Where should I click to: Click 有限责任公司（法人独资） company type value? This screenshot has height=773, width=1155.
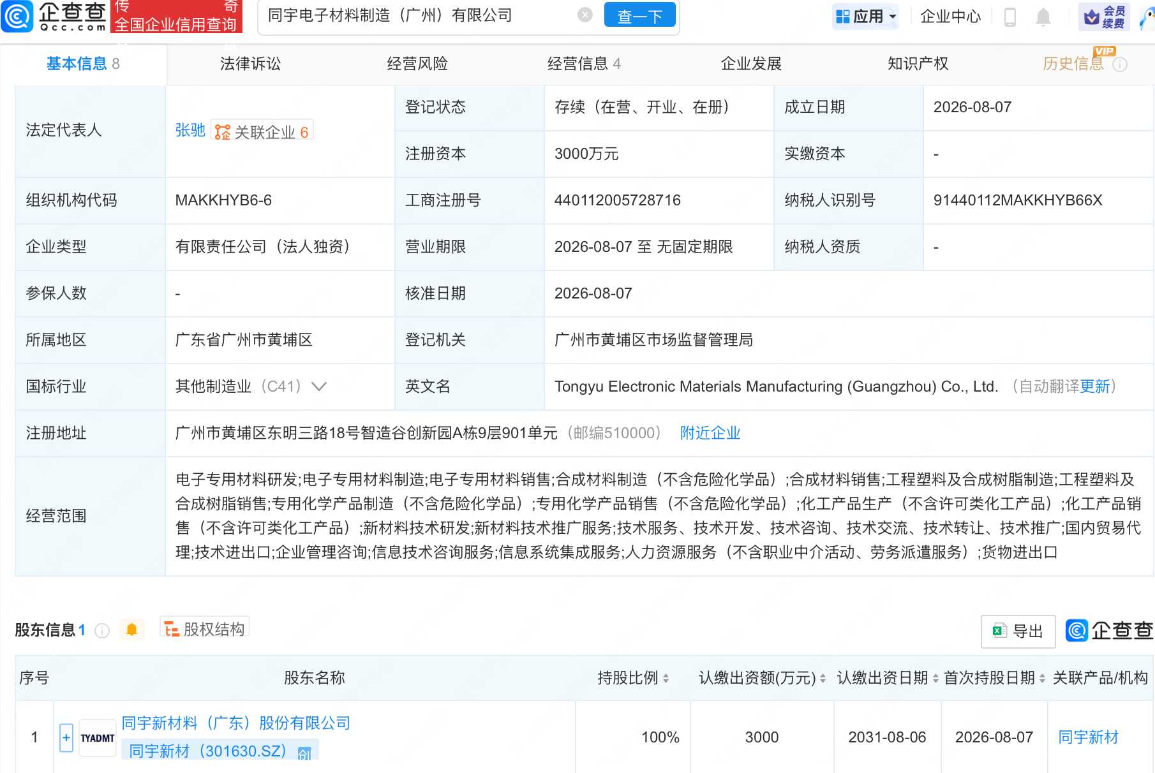click(x=265, y=247)
